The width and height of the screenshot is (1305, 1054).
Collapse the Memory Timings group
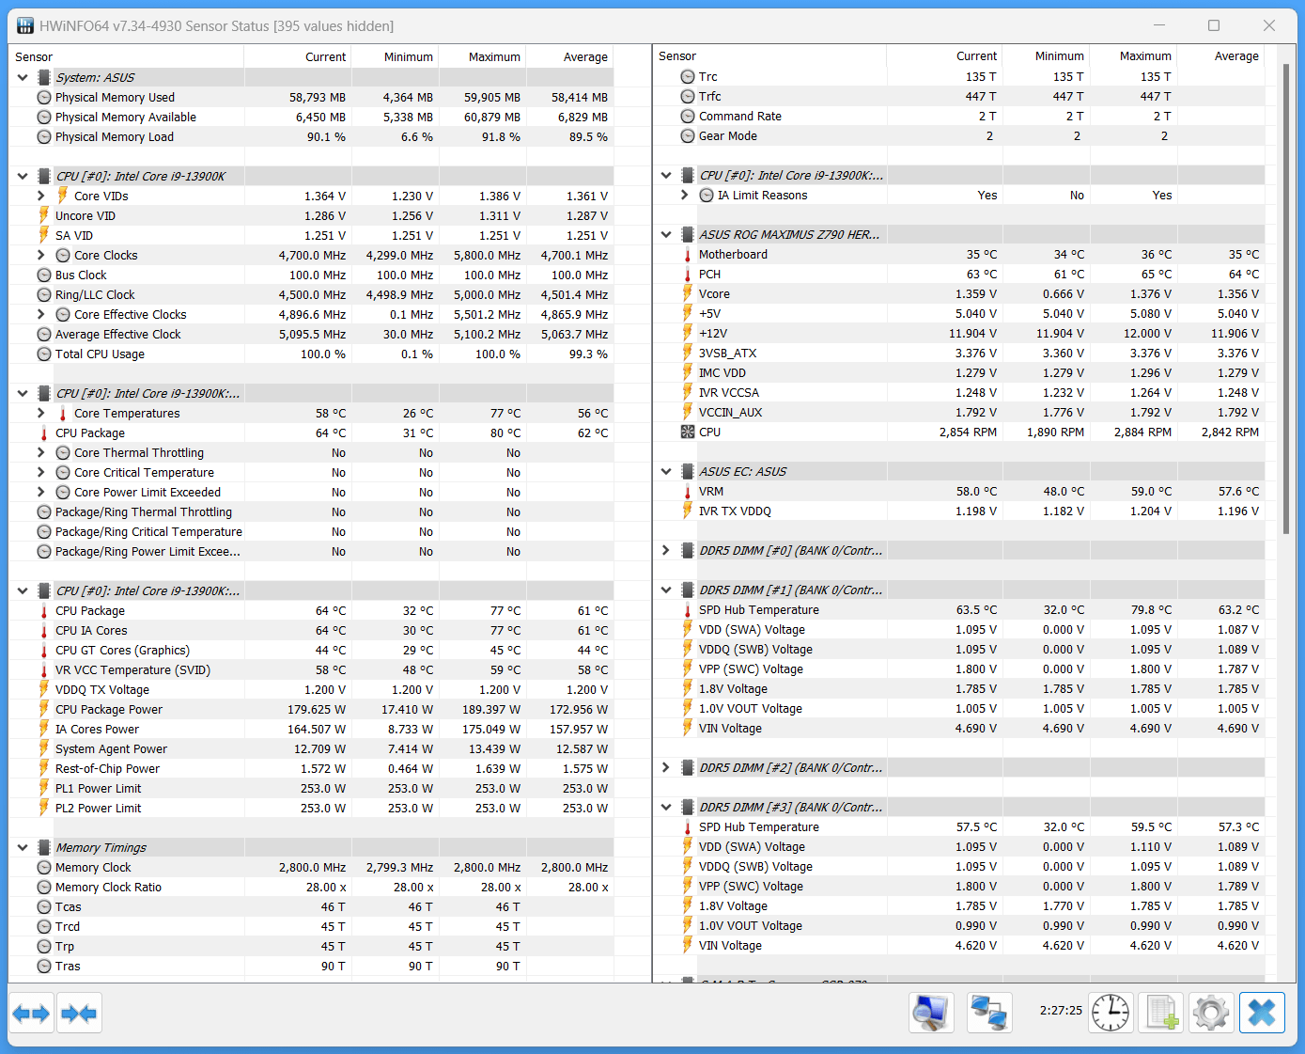23,848
